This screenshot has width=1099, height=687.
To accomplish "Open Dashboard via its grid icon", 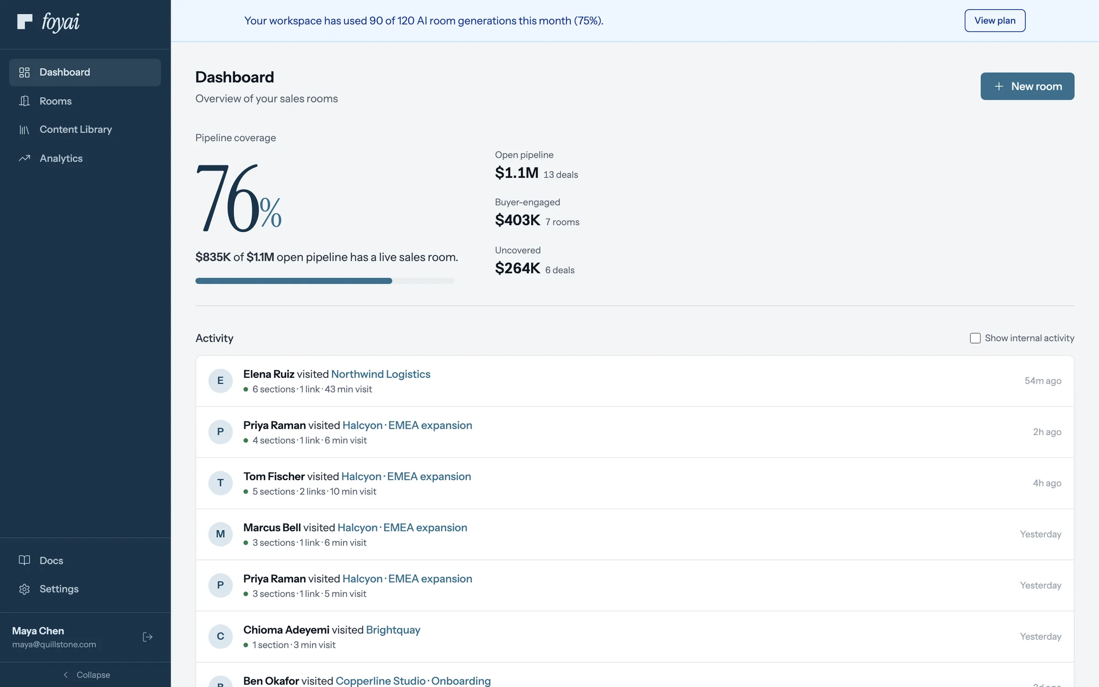I will click(24, 72).
